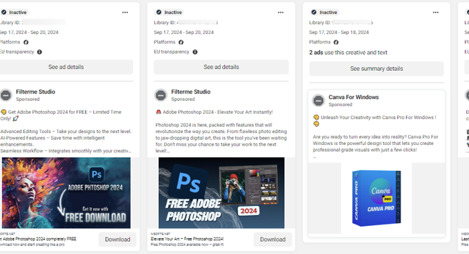Click 'Seamless Workflow' truncated text line
The height and width of the screenshot is (254, 469).
point(66,150)
